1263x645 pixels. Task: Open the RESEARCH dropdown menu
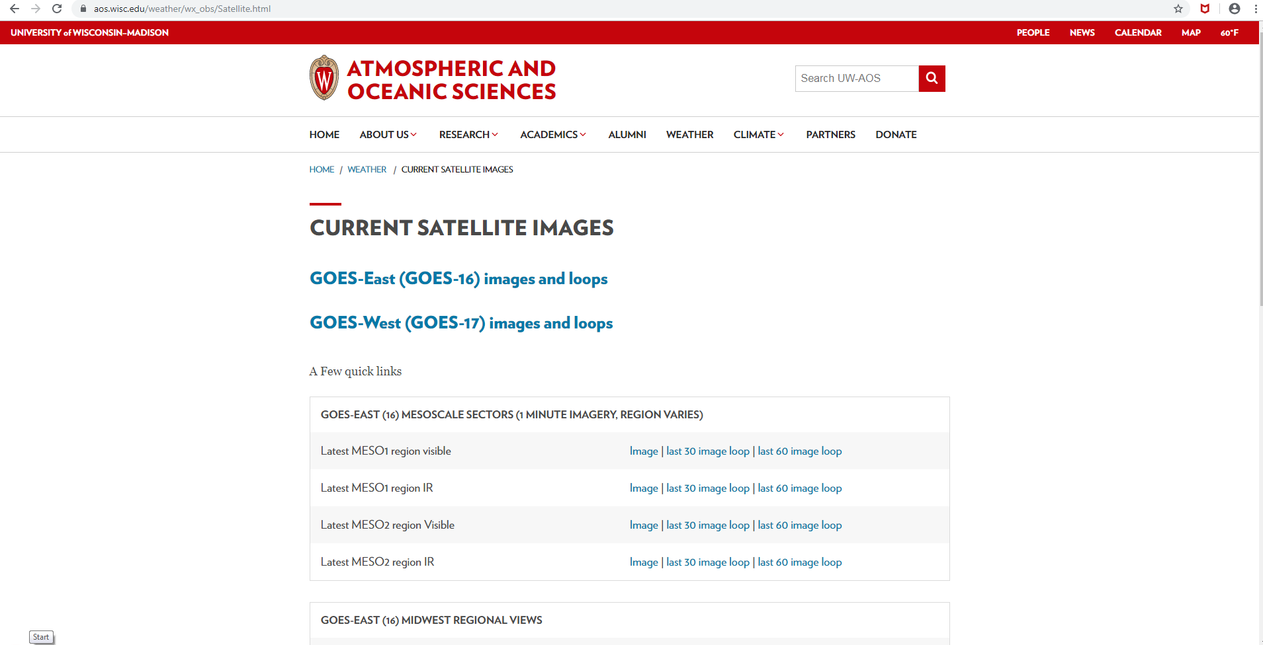tap(468, 134)
